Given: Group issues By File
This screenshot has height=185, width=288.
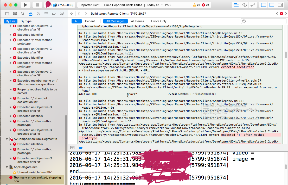Looking at the screenshot, I should pos(10,21).
